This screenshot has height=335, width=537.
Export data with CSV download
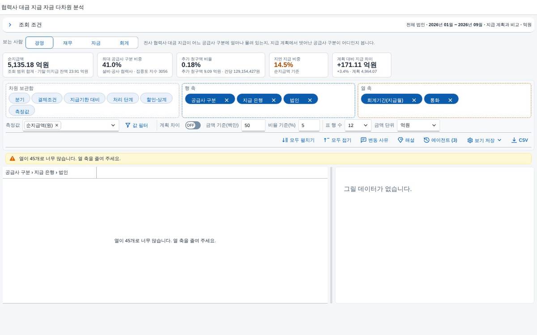click(520, 140)
